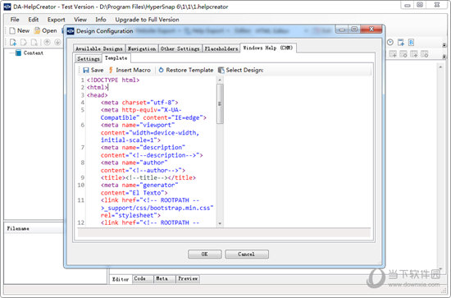451x298 pixels.
Task: Click the New document icon in main toolbar
Action: (x=12, y=30)
